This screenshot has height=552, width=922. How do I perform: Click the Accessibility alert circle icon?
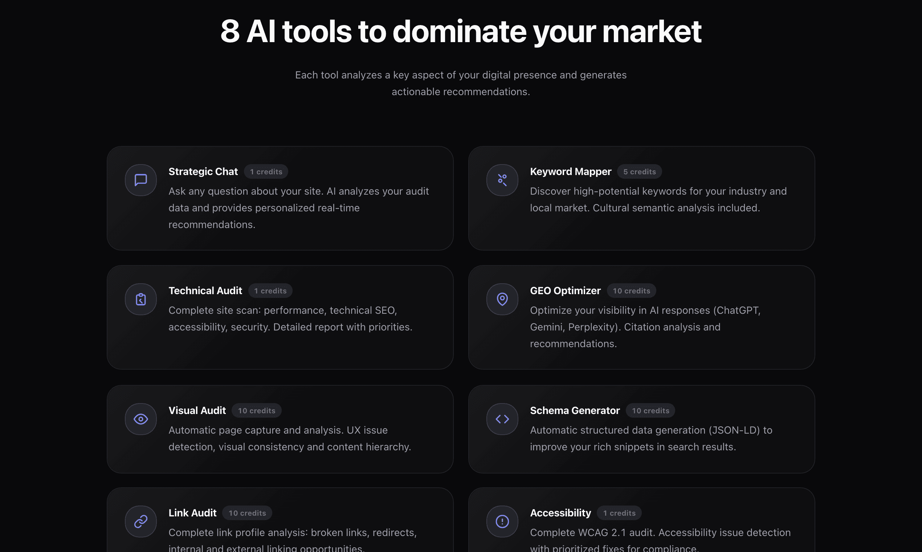click(x=502, y=521)
